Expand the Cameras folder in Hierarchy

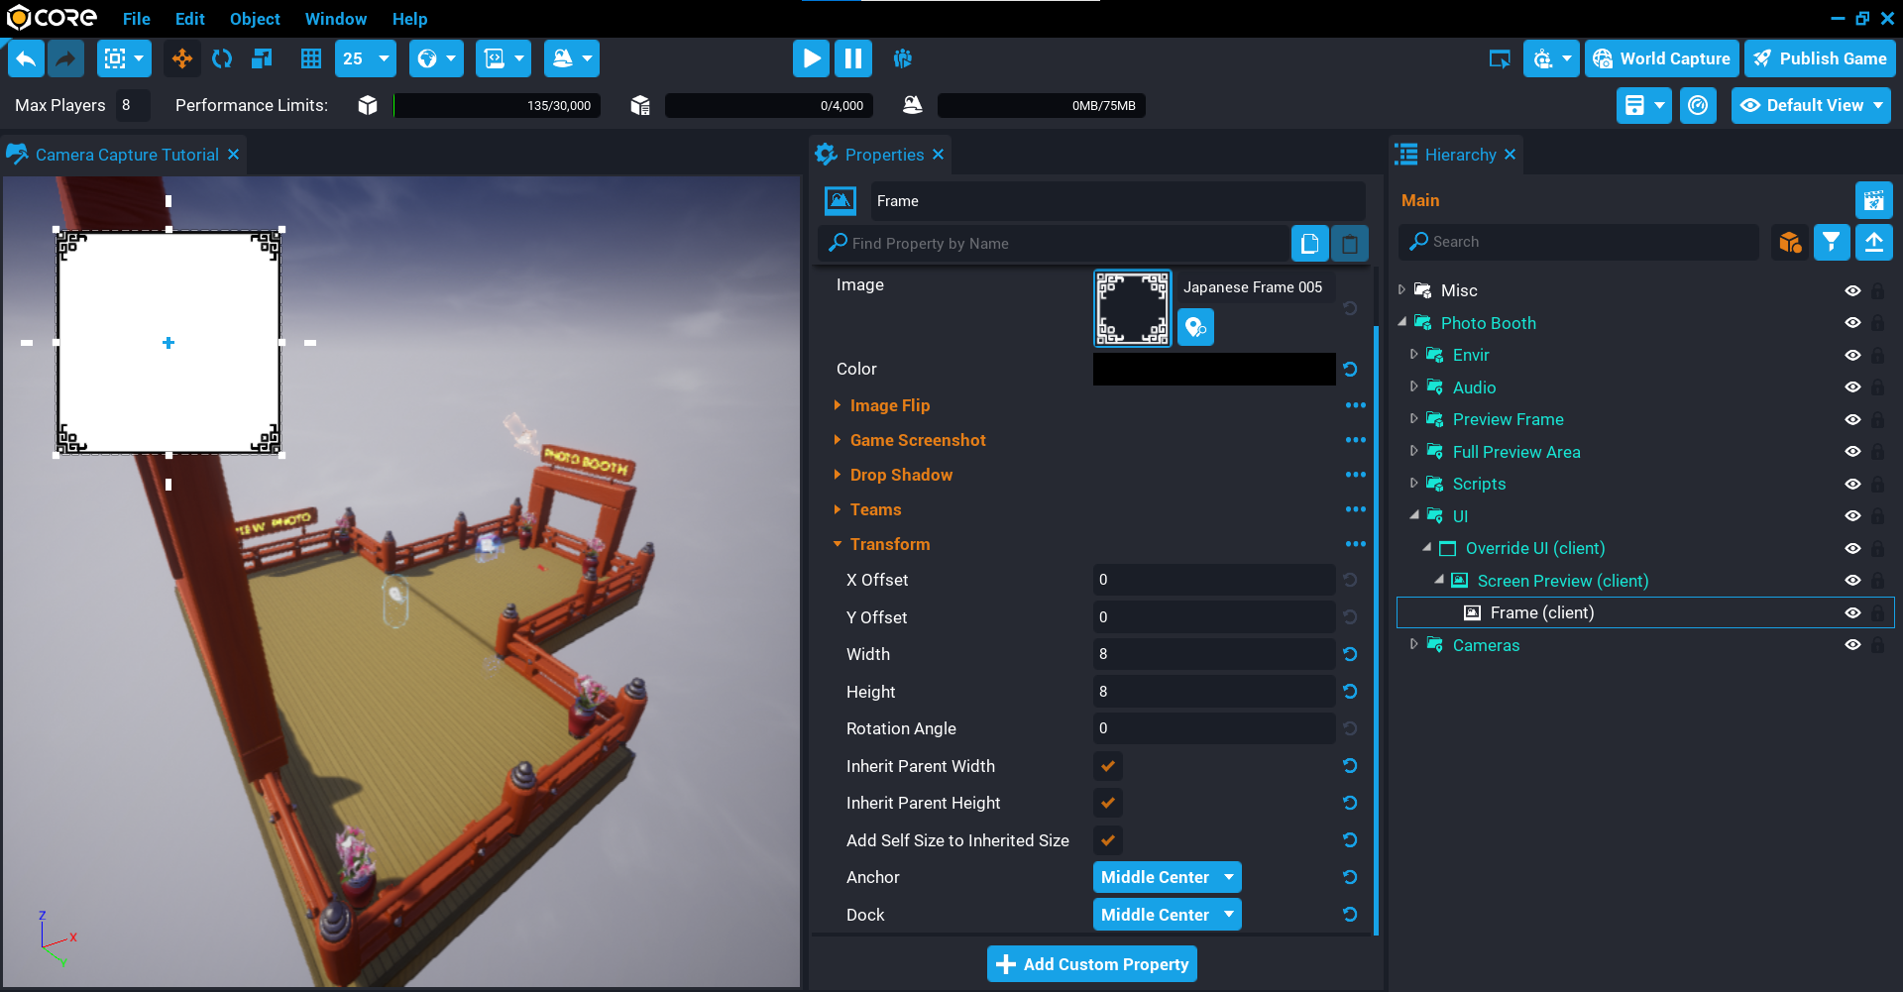pyautogui.click(x=1413, y=644)
